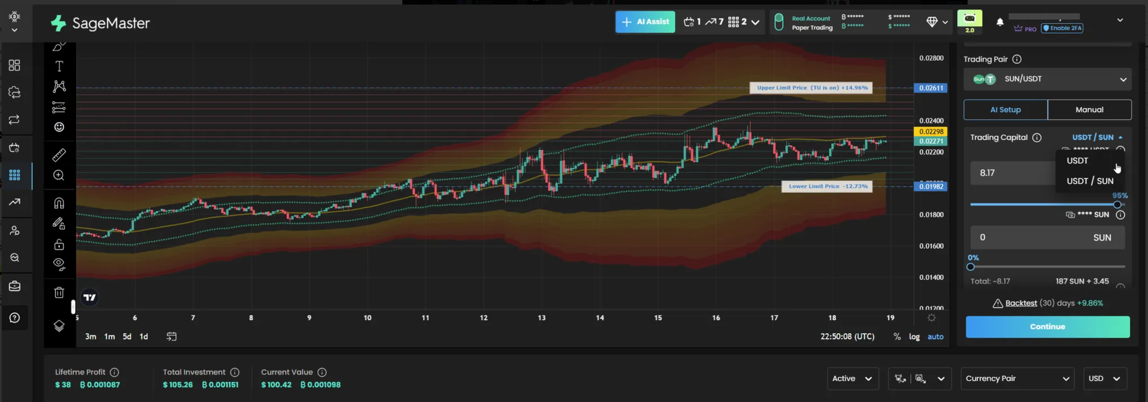1148x402 pixels.
Task: Toggle percent scale on the chart
Action: (897, 336)
